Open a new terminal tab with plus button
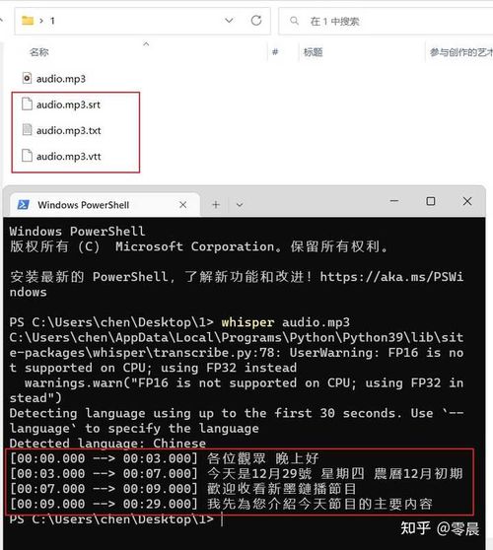This screenshot has height=550, width=493. [216, 204]
